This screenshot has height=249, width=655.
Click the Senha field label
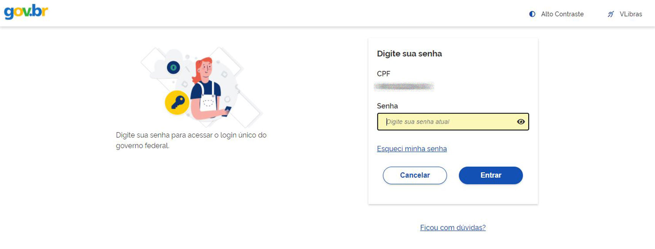point(387,106)
